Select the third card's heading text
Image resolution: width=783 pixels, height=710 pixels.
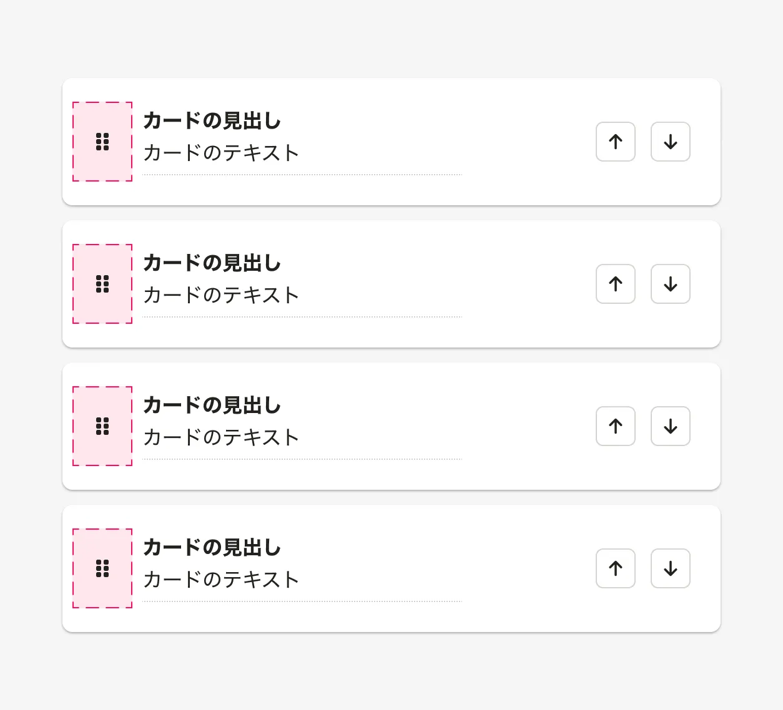pyautogui.click(x=212, y=405)
